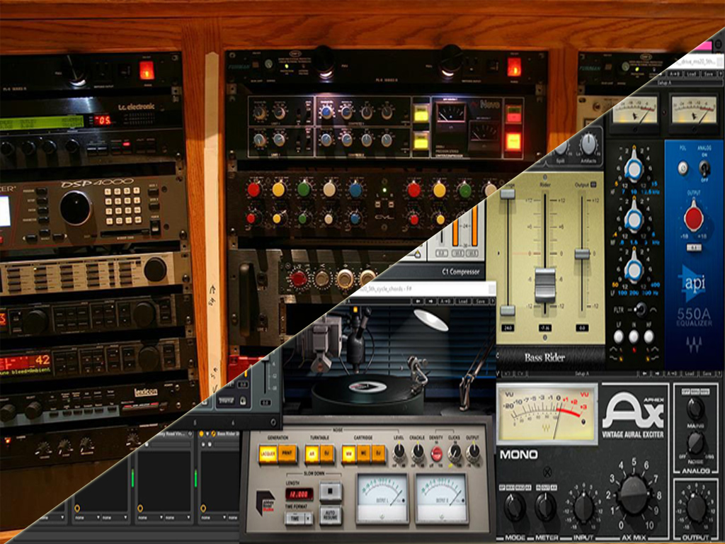This screenshot has height=544, width=725.
Task: Click the vinyl Noise Level knob
Action: [x=399, y=451]
